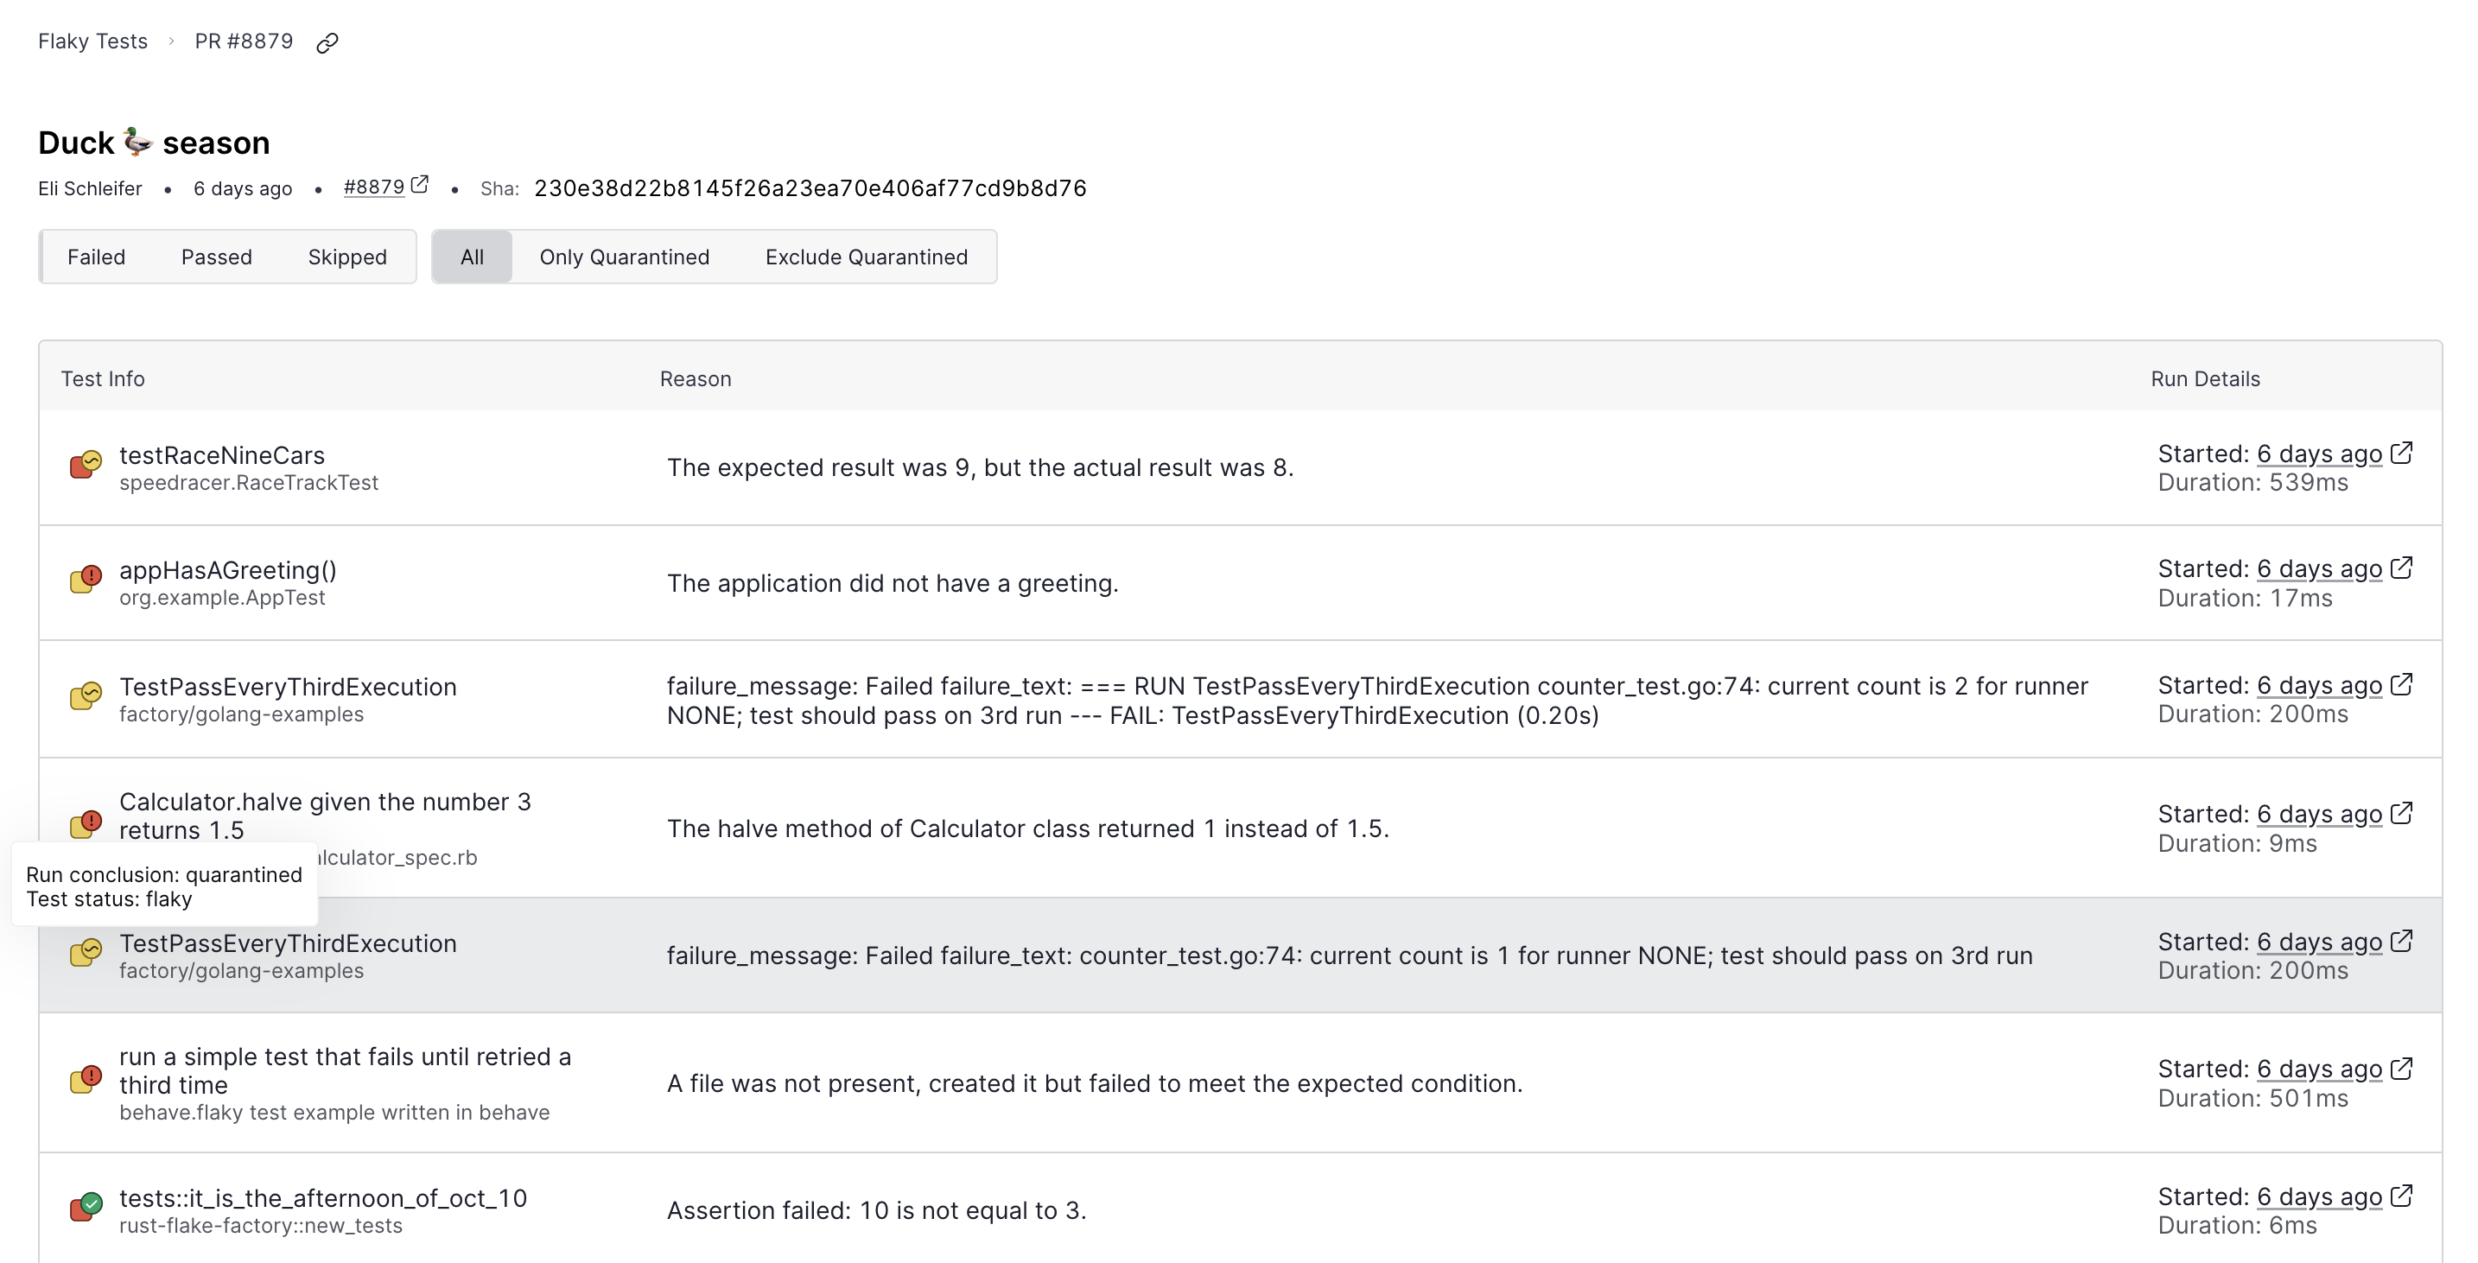Open the #8879 pull request link
2478x1263 pixels.
374,187
